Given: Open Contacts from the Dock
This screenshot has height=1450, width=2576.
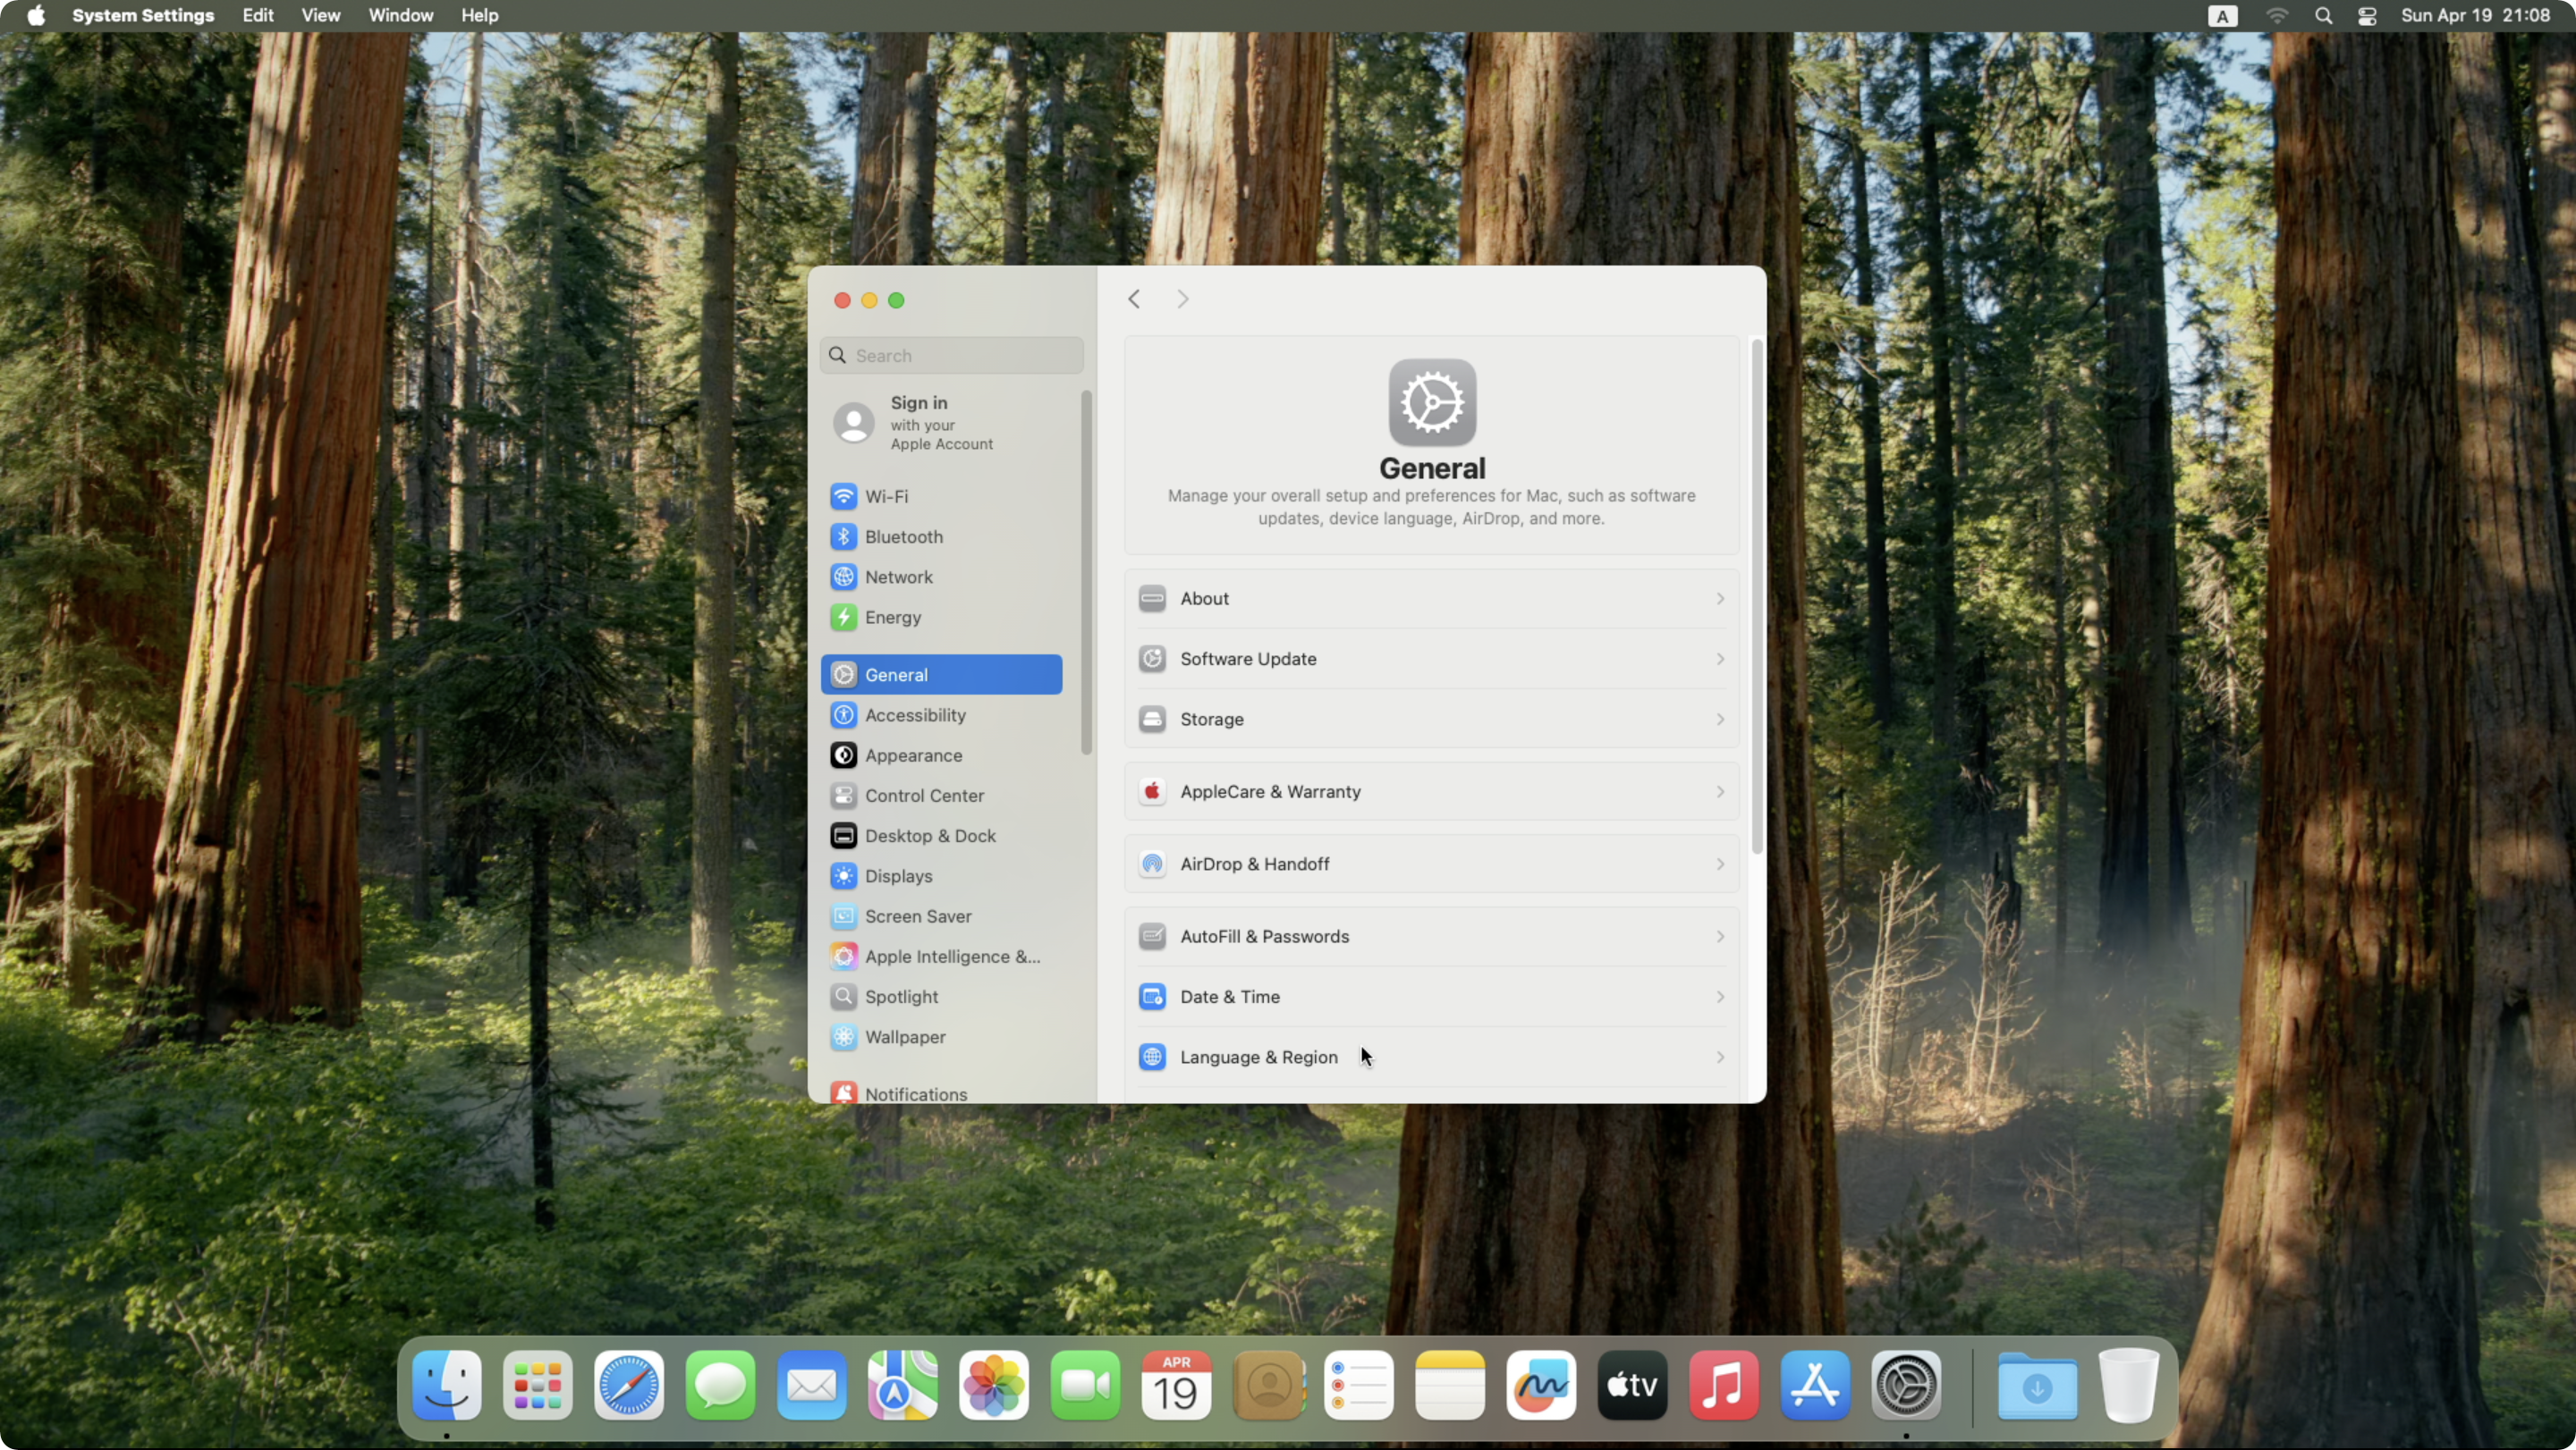Looking at the screenshot, I should (x=1268, y=1385).
